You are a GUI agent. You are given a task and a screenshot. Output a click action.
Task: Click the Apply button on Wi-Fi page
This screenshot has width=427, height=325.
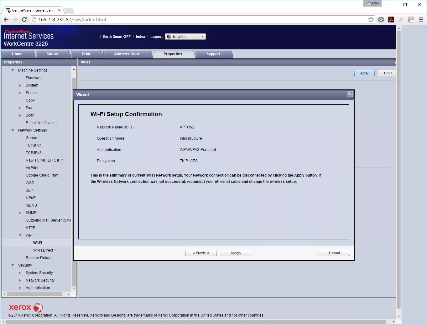pyautogui.click(x=364, y=73)
